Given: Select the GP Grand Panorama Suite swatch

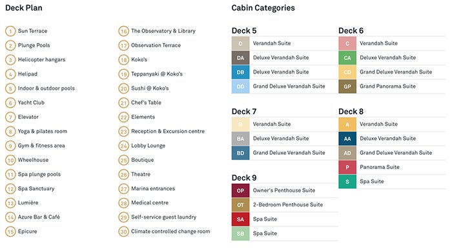Looking at the screenshot, I should pyautogui.click(x=347, y=86).
